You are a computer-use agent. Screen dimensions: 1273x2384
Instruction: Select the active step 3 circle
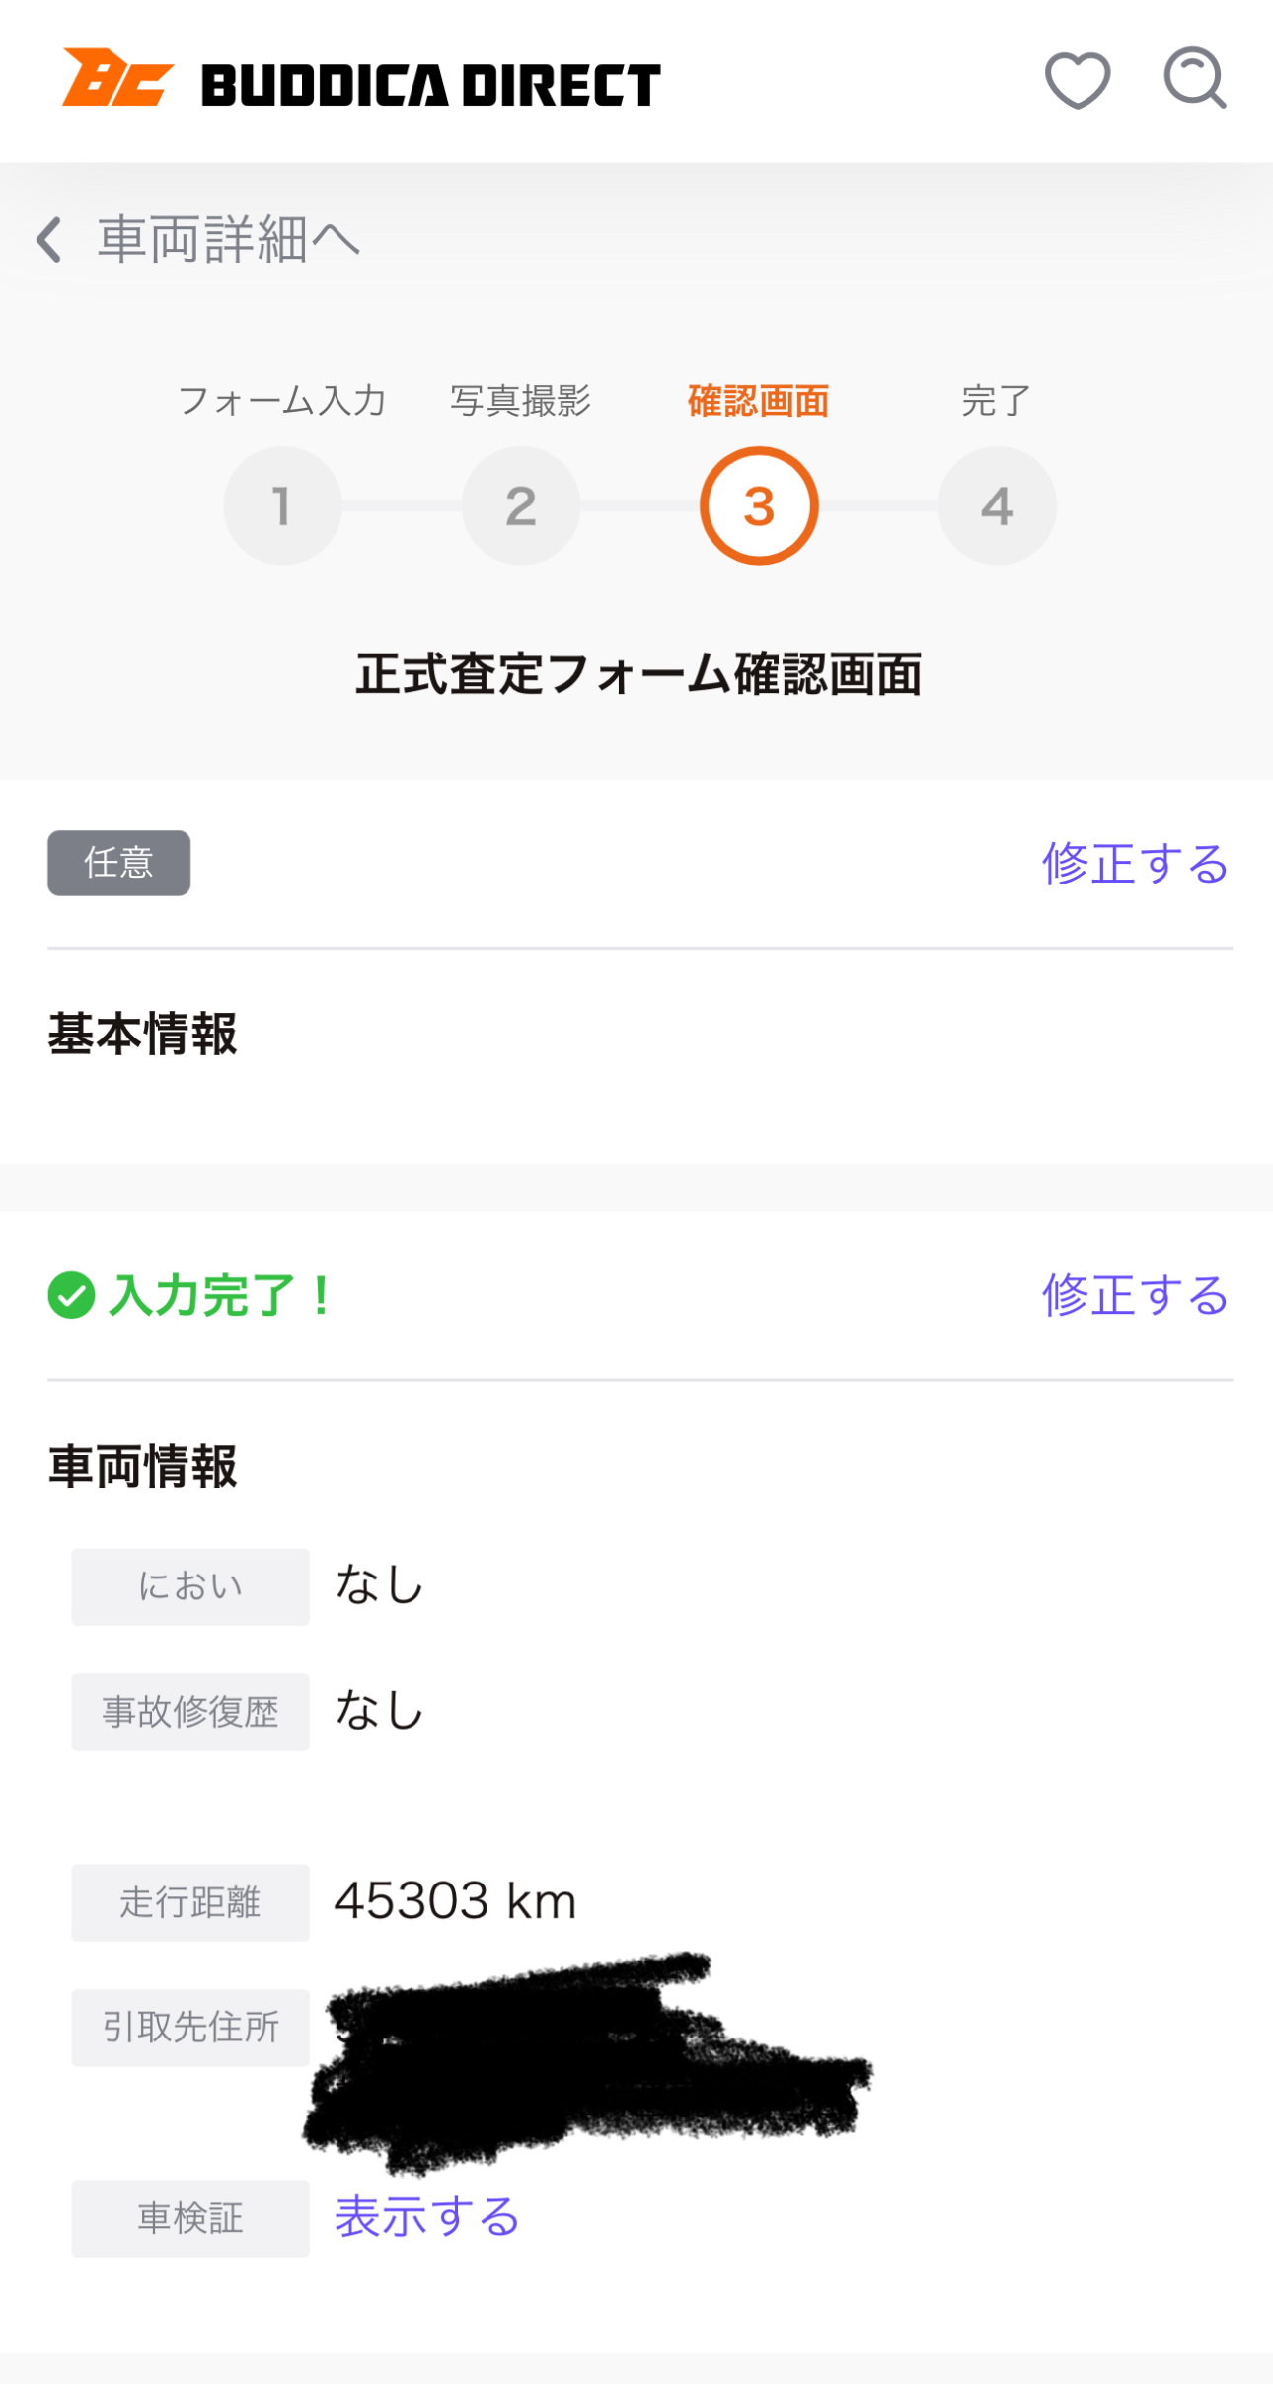click(759, 505)
